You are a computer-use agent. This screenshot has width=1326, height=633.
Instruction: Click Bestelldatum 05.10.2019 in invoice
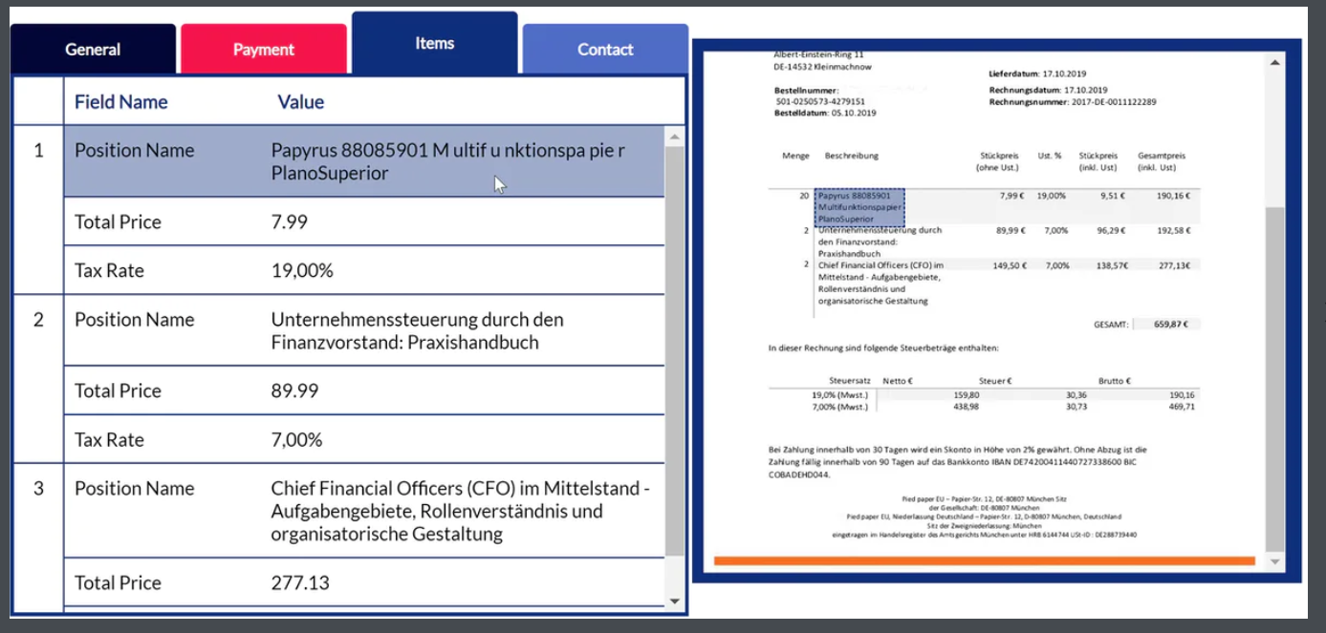coord(825,113)
